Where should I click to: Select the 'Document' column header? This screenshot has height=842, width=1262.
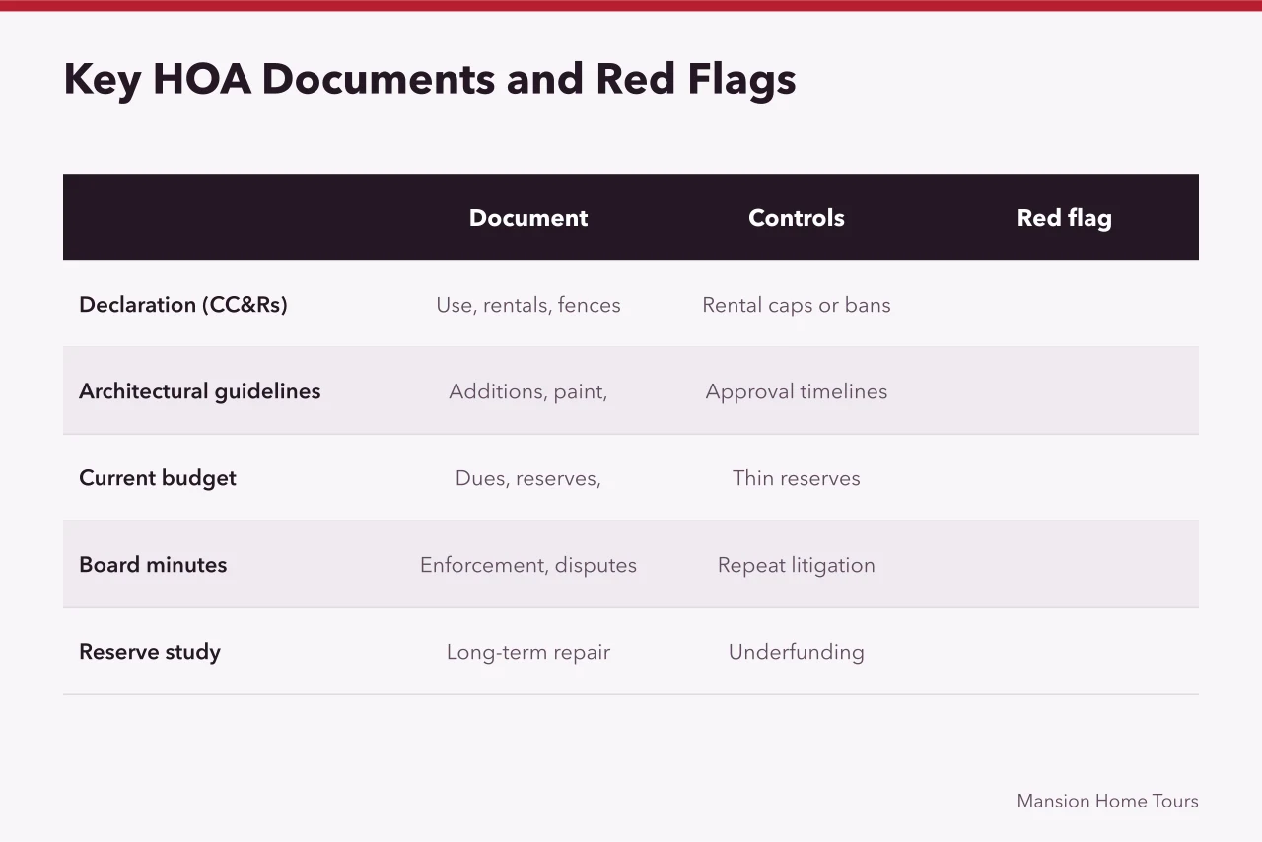(528, 218)
